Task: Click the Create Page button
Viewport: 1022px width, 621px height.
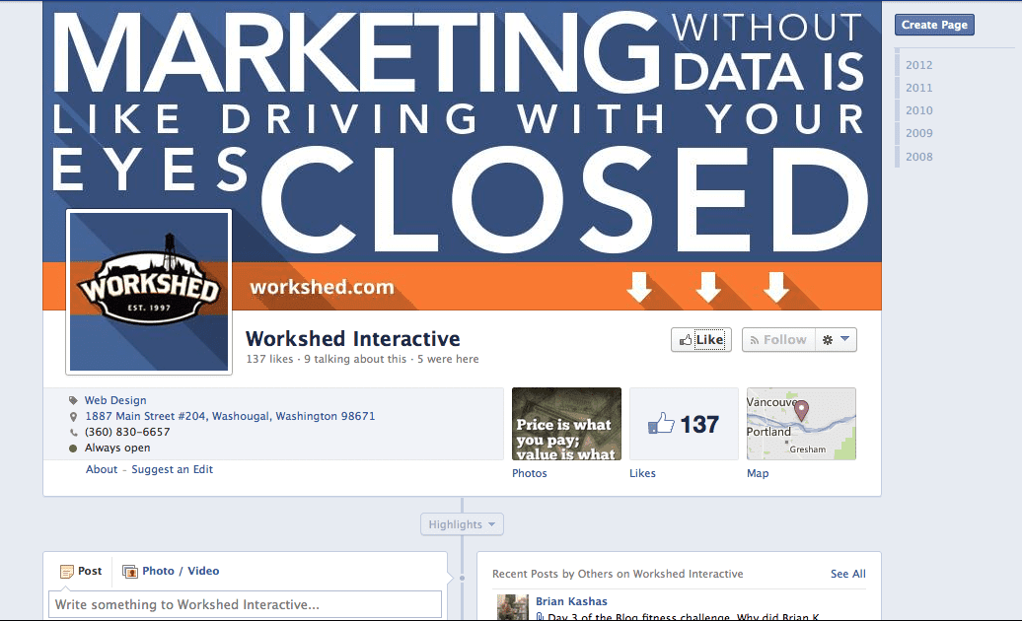Action: tap(934, 25)
